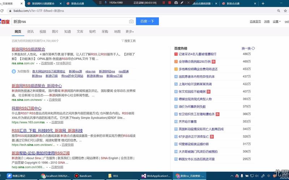The height and width of the screenshot is (180, 289).
Task: Open the 搜索工具 filter options
Action: [x=129, y=41]
